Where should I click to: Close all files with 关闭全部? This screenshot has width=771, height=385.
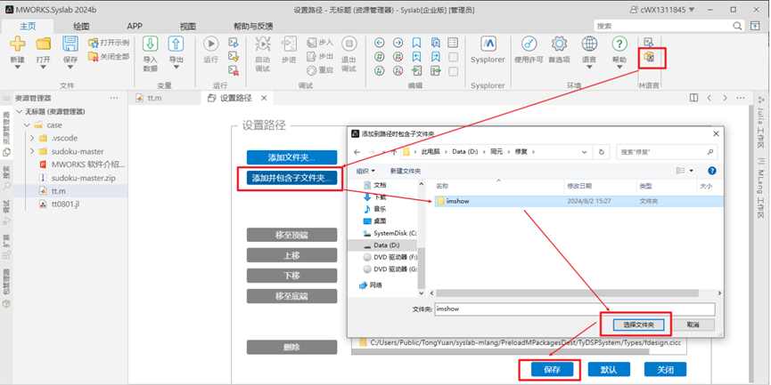tap(109, 57)
